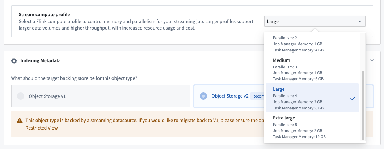
Task: Click the warning triangle icon in the banner
Action: pyautogui.click(x=19, y=121)
